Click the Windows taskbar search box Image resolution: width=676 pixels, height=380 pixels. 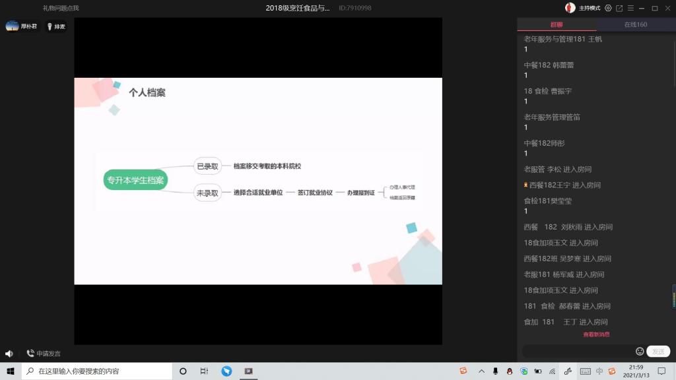pos(98,371)
